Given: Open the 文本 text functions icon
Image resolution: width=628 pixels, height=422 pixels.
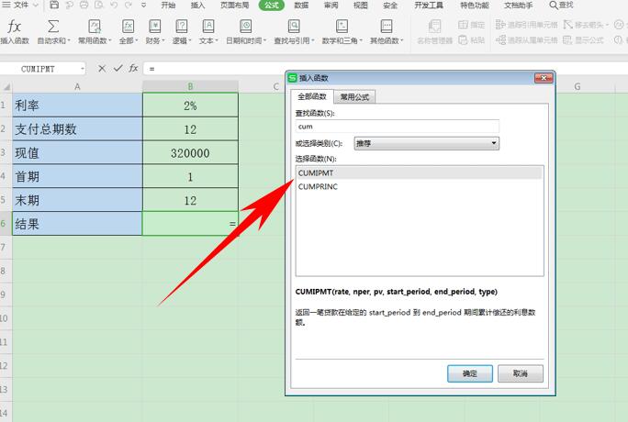Looking at the screenshot, I should coord(208,27).
